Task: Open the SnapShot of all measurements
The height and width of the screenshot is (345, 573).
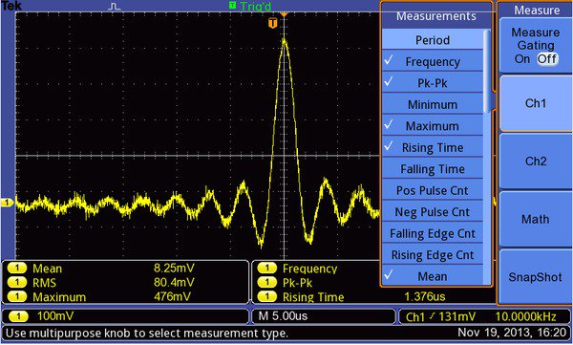Action: [x=536, y=277]
